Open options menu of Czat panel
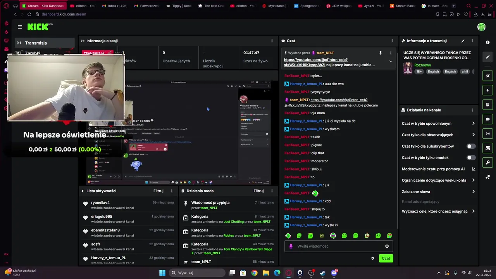 pos(392,41)
